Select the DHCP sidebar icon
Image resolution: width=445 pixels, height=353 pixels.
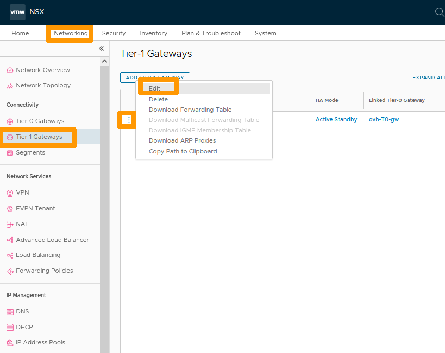[x=11, y=327]
